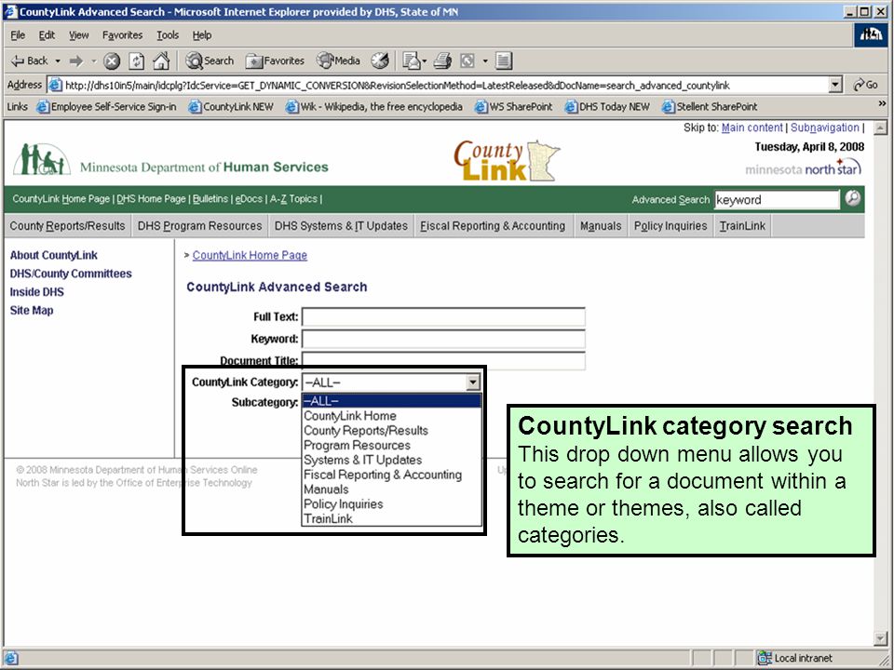This screenshot has width=894, height=670.
Task: Open the Favorites menu
Action: coord(123,35)
